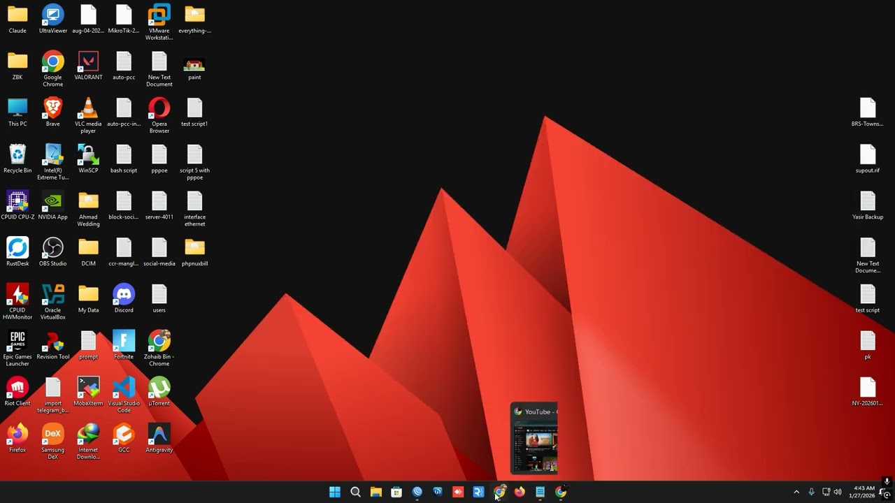This screenshot has width=895, height=503.
Task: Select the phpnuxbill folder icon
Action: 194,252
